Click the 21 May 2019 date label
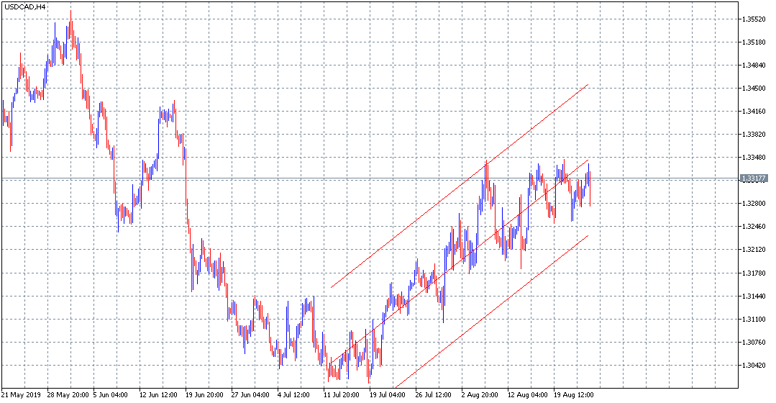Viewport: 776px width, 403px height. pyautogui.click(x=21, y=394)
